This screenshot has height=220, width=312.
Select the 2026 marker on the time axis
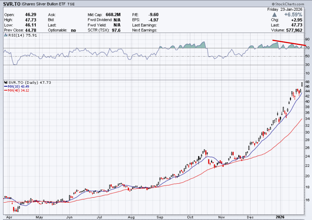tap(280, 217)
